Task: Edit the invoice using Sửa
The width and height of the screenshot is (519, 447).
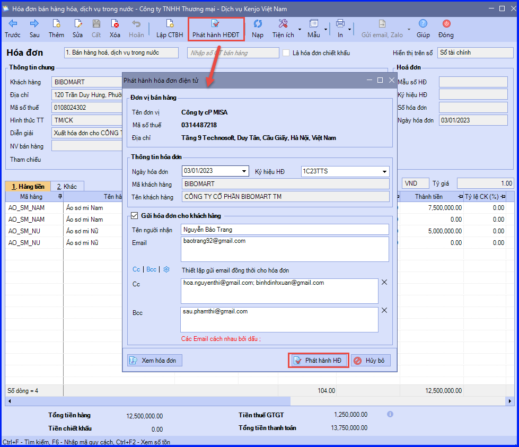Action: coord(78,29)
